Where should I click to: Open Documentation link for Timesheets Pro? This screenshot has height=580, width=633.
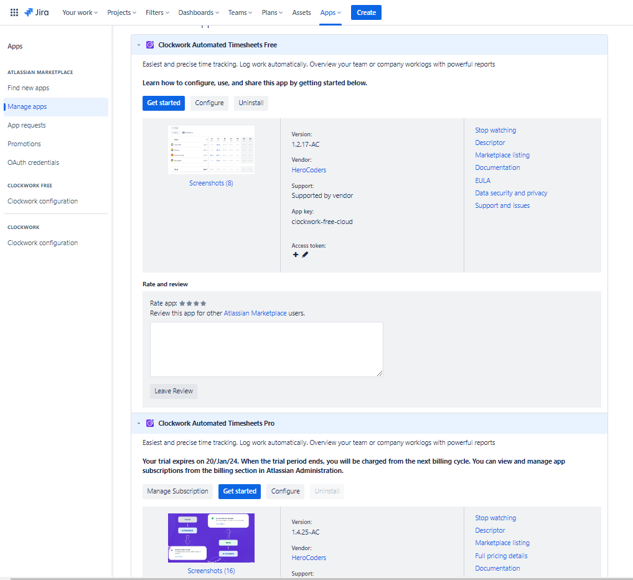pos(497,568)
